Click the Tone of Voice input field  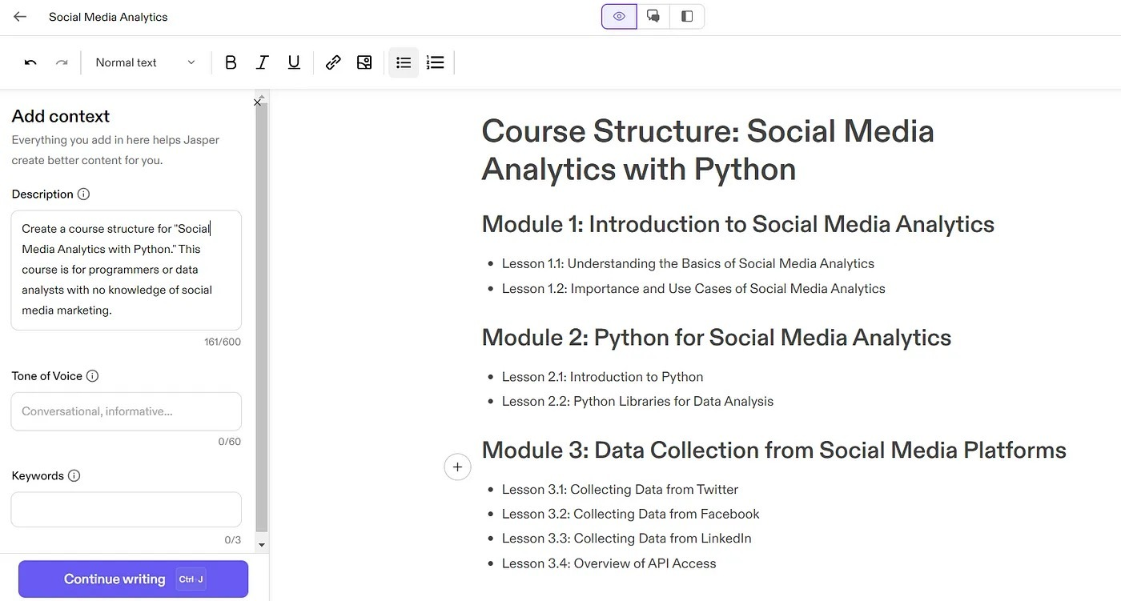pyautogui.click(x=126, y=411)
